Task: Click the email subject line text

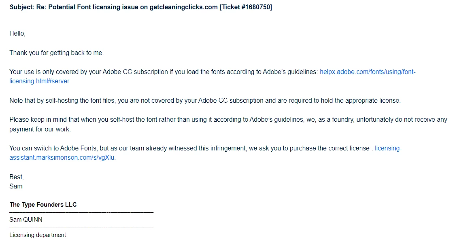Action: click(140, 7)
